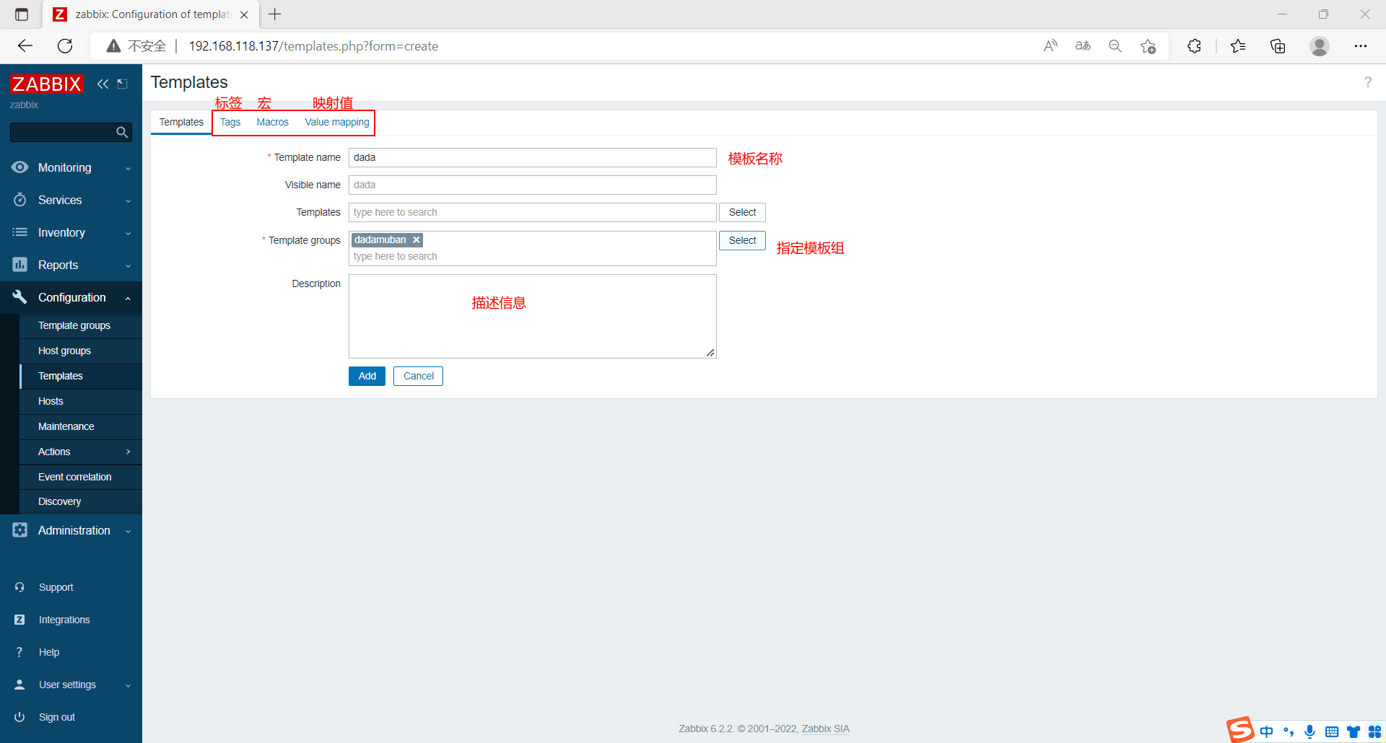Click the Services stopwatch icon

coord(20,200)
